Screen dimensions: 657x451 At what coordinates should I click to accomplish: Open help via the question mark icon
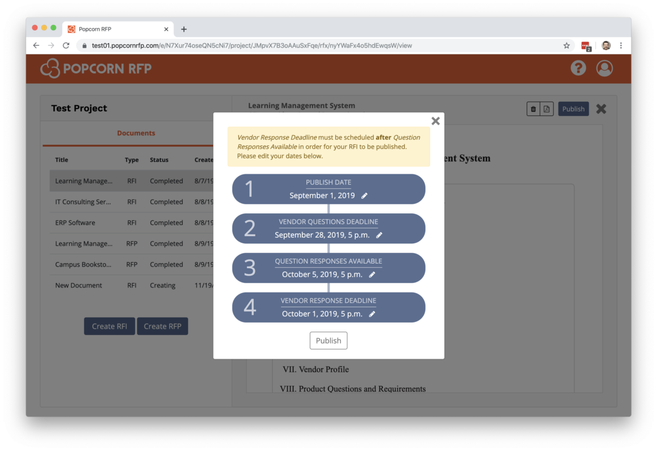[x=578, y=68]
